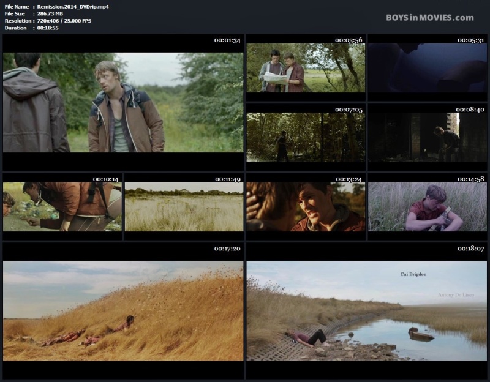Image resolution: width=490 pixels, height=382 pixels.
Task: Select the file name Remission.2014_DVDrip.mp4
Action: [x=73, y=7]
